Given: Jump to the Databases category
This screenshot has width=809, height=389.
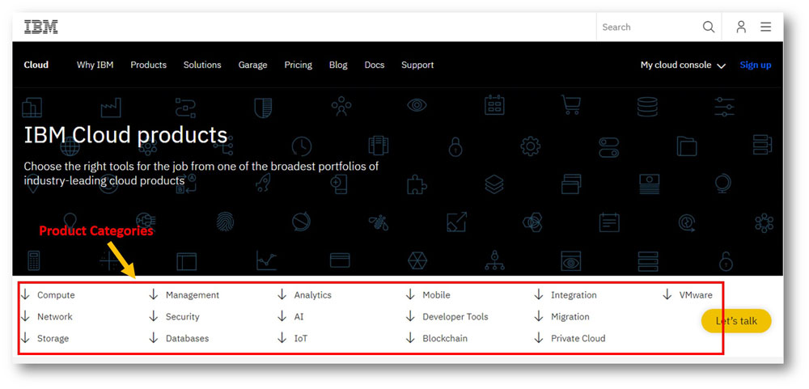Looking at the screenshot, I should coord(188,338).
